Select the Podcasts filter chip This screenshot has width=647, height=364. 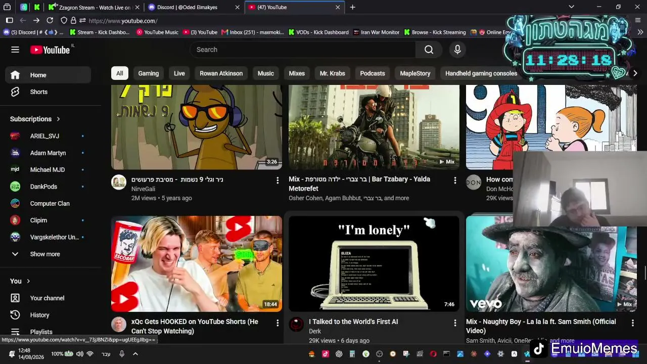373,73
